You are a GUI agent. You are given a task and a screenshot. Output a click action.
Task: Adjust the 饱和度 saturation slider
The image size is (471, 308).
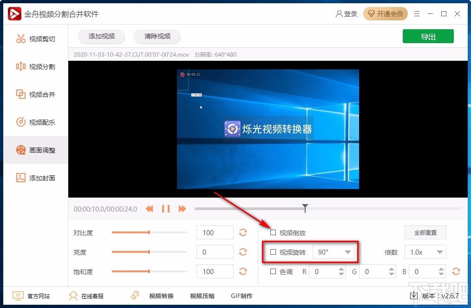pyautogui.click(x=149, y=271)
